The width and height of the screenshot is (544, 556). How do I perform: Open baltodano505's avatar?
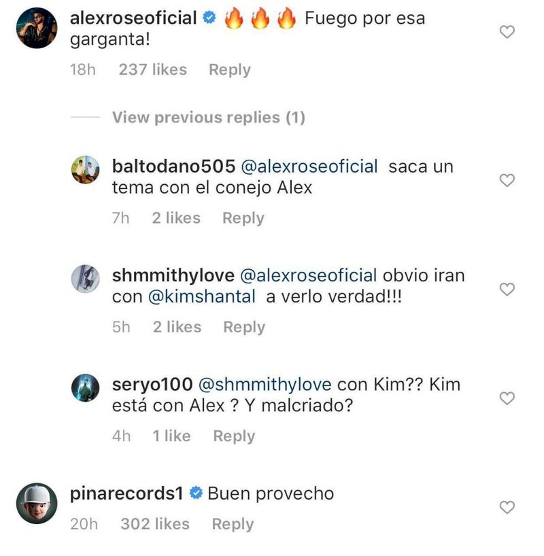86,170
